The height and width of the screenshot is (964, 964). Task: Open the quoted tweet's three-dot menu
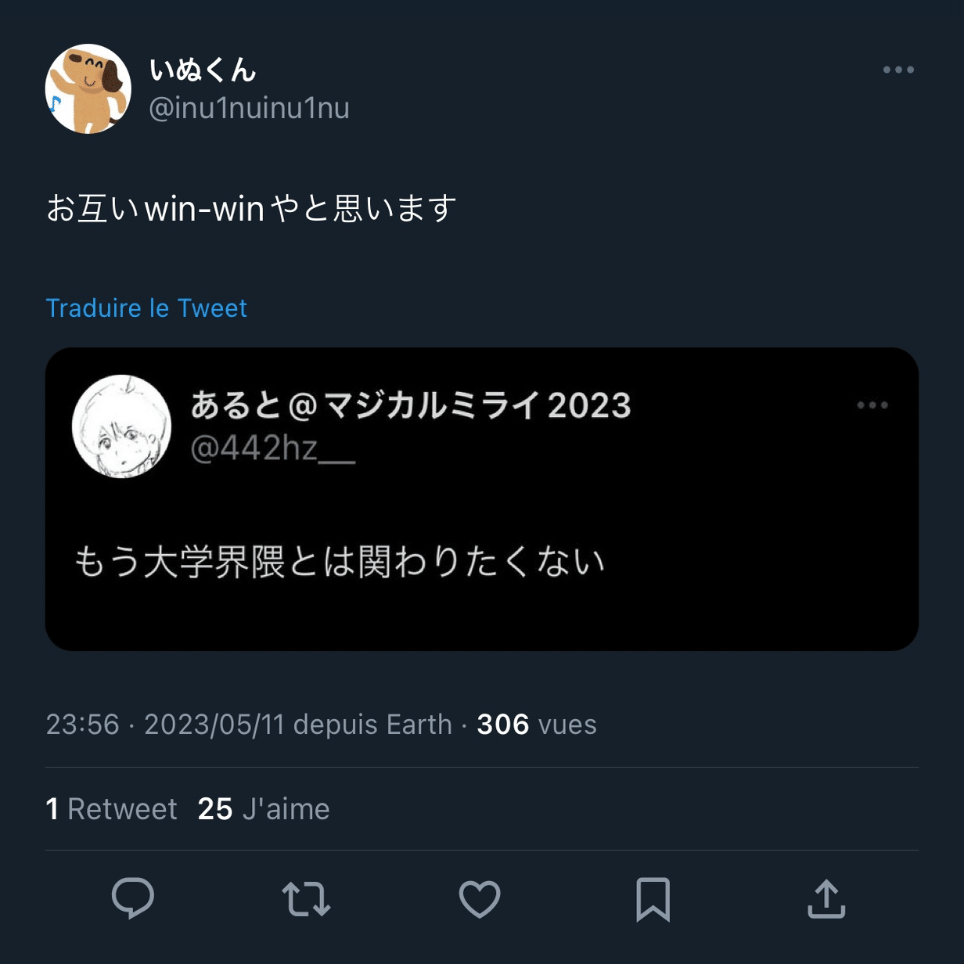872,405
